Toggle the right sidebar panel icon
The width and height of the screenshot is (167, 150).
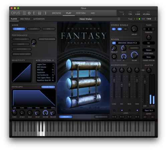click(x=44, y=13)
